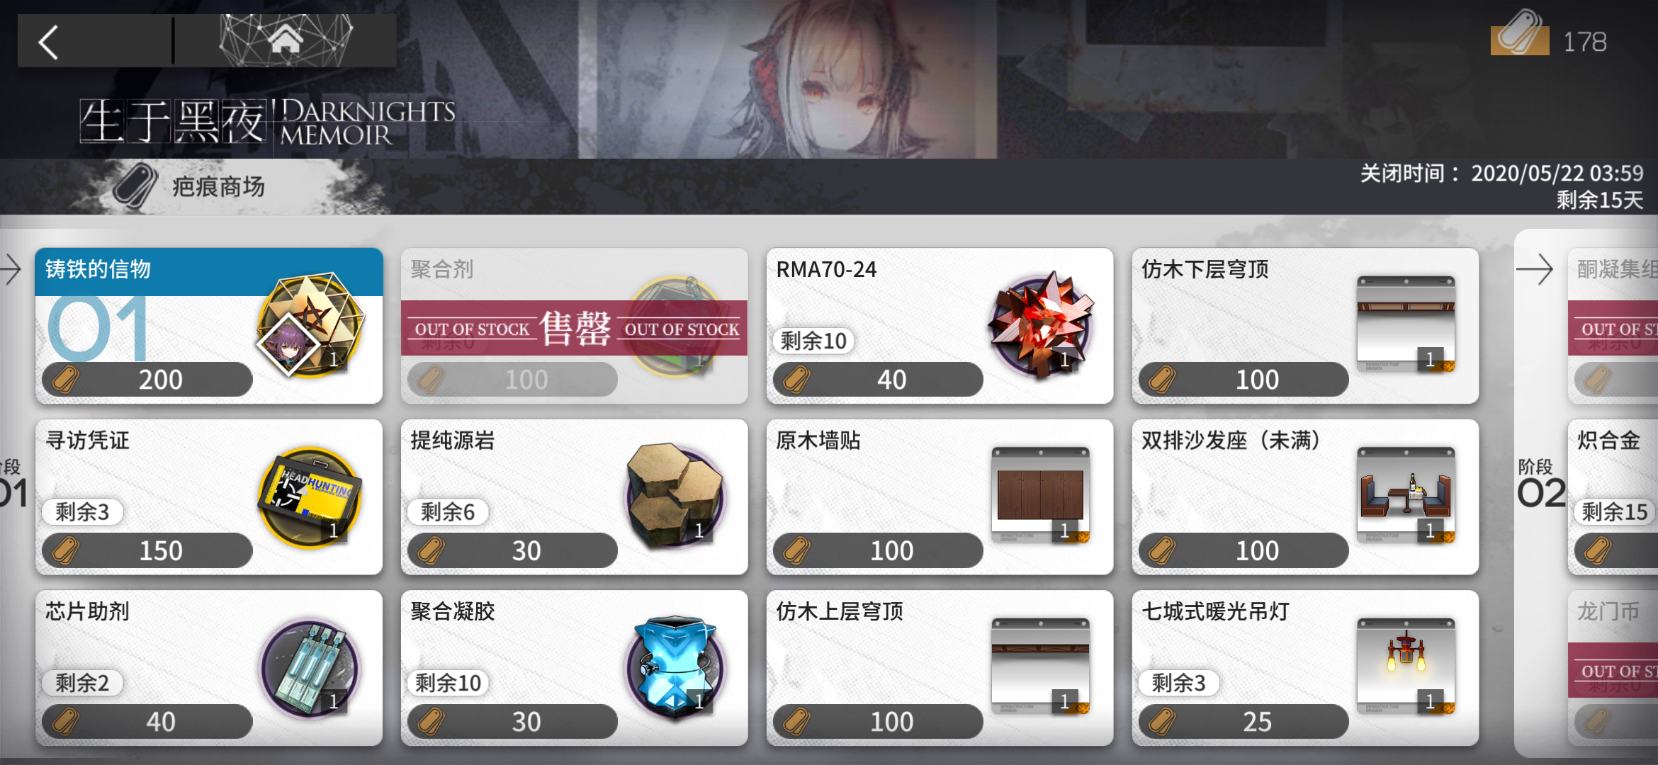This screenshot has height=765, width=1658.
Task: Buy 原木墙贴 for 100 tokens
Action: (x=878, y=550)
